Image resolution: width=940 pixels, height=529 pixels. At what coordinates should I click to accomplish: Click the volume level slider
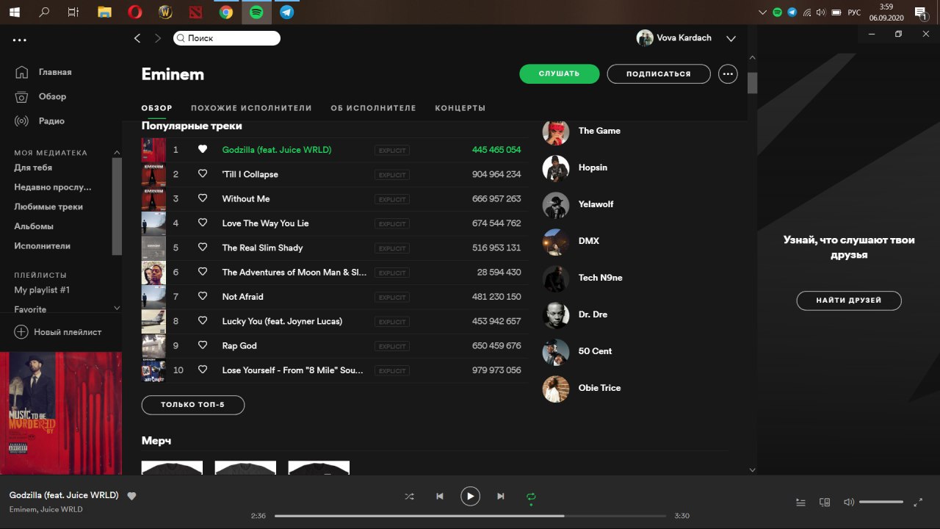(881, 503)
